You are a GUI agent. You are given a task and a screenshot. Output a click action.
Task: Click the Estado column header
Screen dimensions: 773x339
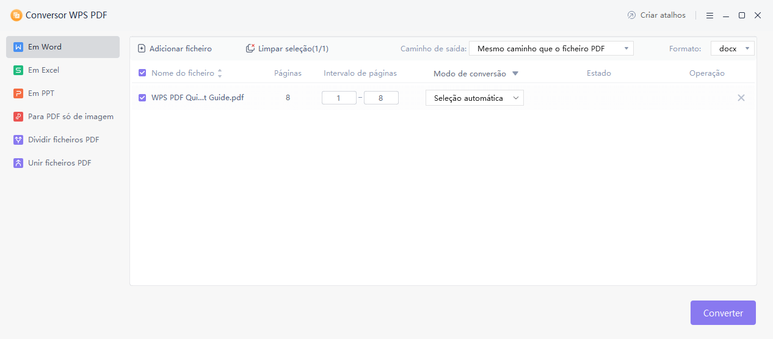coord(599,73)
